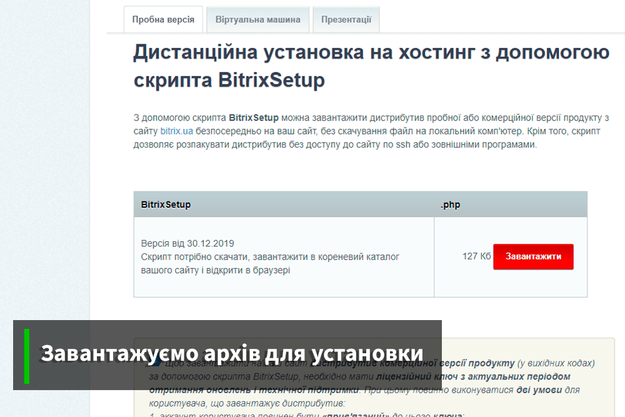This screenshot has height=417, width=625.
Task: Click the BitrixSetup table header
Action: click(x=166, y=204)
